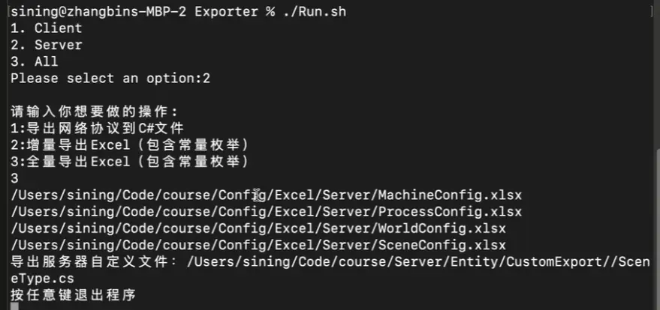
Task: Click the '3. All' option line
Action: point(35,61)
